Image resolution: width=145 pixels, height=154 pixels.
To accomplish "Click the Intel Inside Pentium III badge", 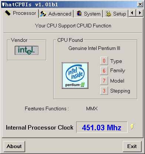I will tap(75, 76).
